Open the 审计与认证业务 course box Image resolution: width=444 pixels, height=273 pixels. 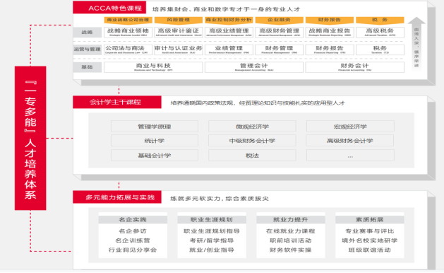coord(179,50)
